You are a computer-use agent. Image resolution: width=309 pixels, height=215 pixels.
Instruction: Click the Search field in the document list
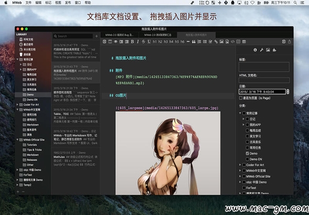tap(73, 36)
